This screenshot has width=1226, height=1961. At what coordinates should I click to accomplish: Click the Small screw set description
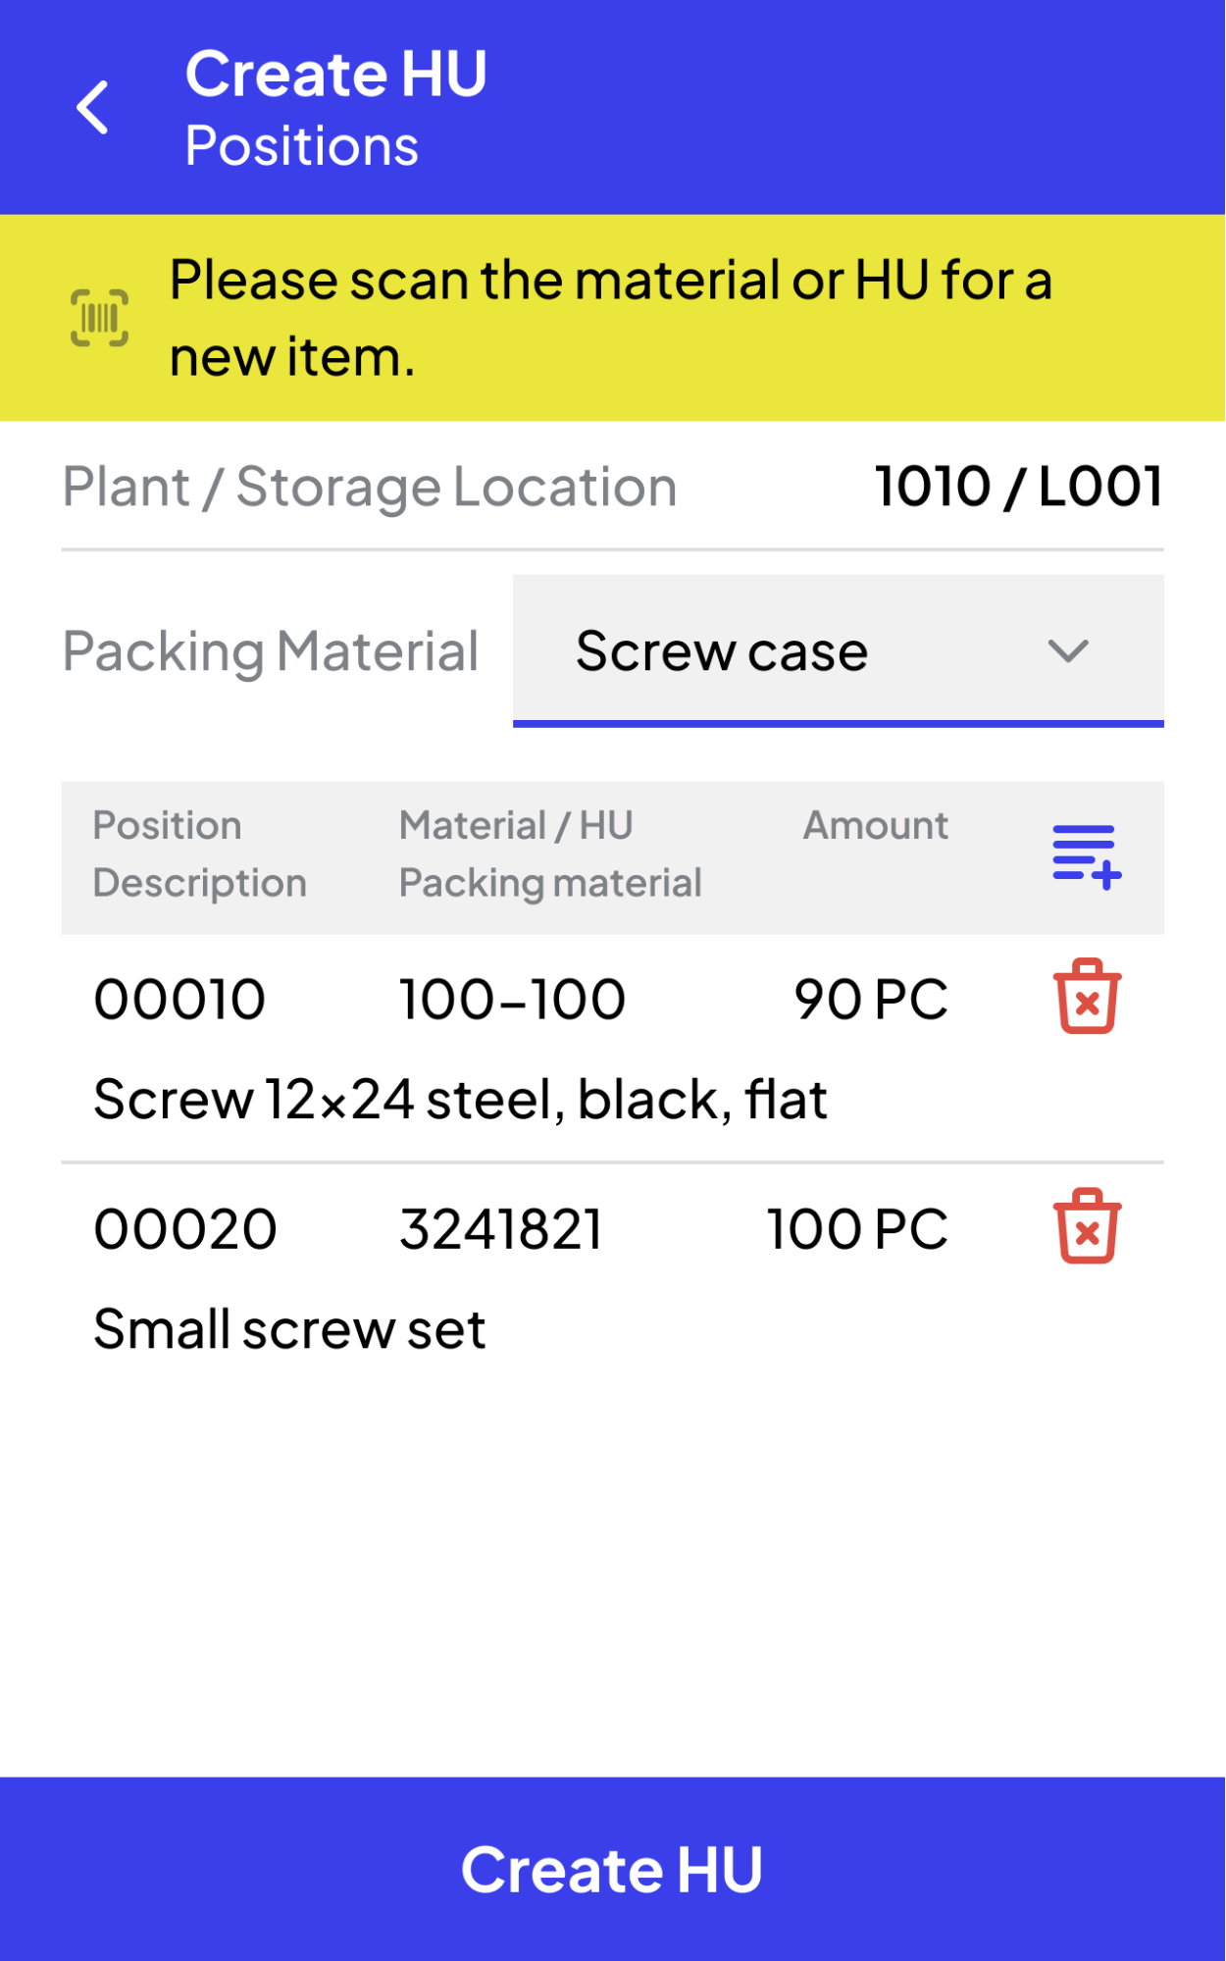pyautogui.click(x=289, y=1329)
